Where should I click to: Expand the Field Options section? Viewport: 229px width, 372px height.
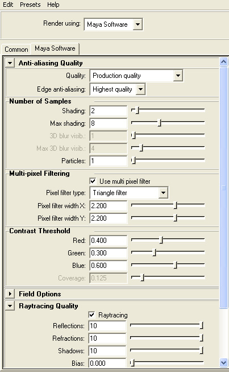pyautogui.click(x=10, y=294)
